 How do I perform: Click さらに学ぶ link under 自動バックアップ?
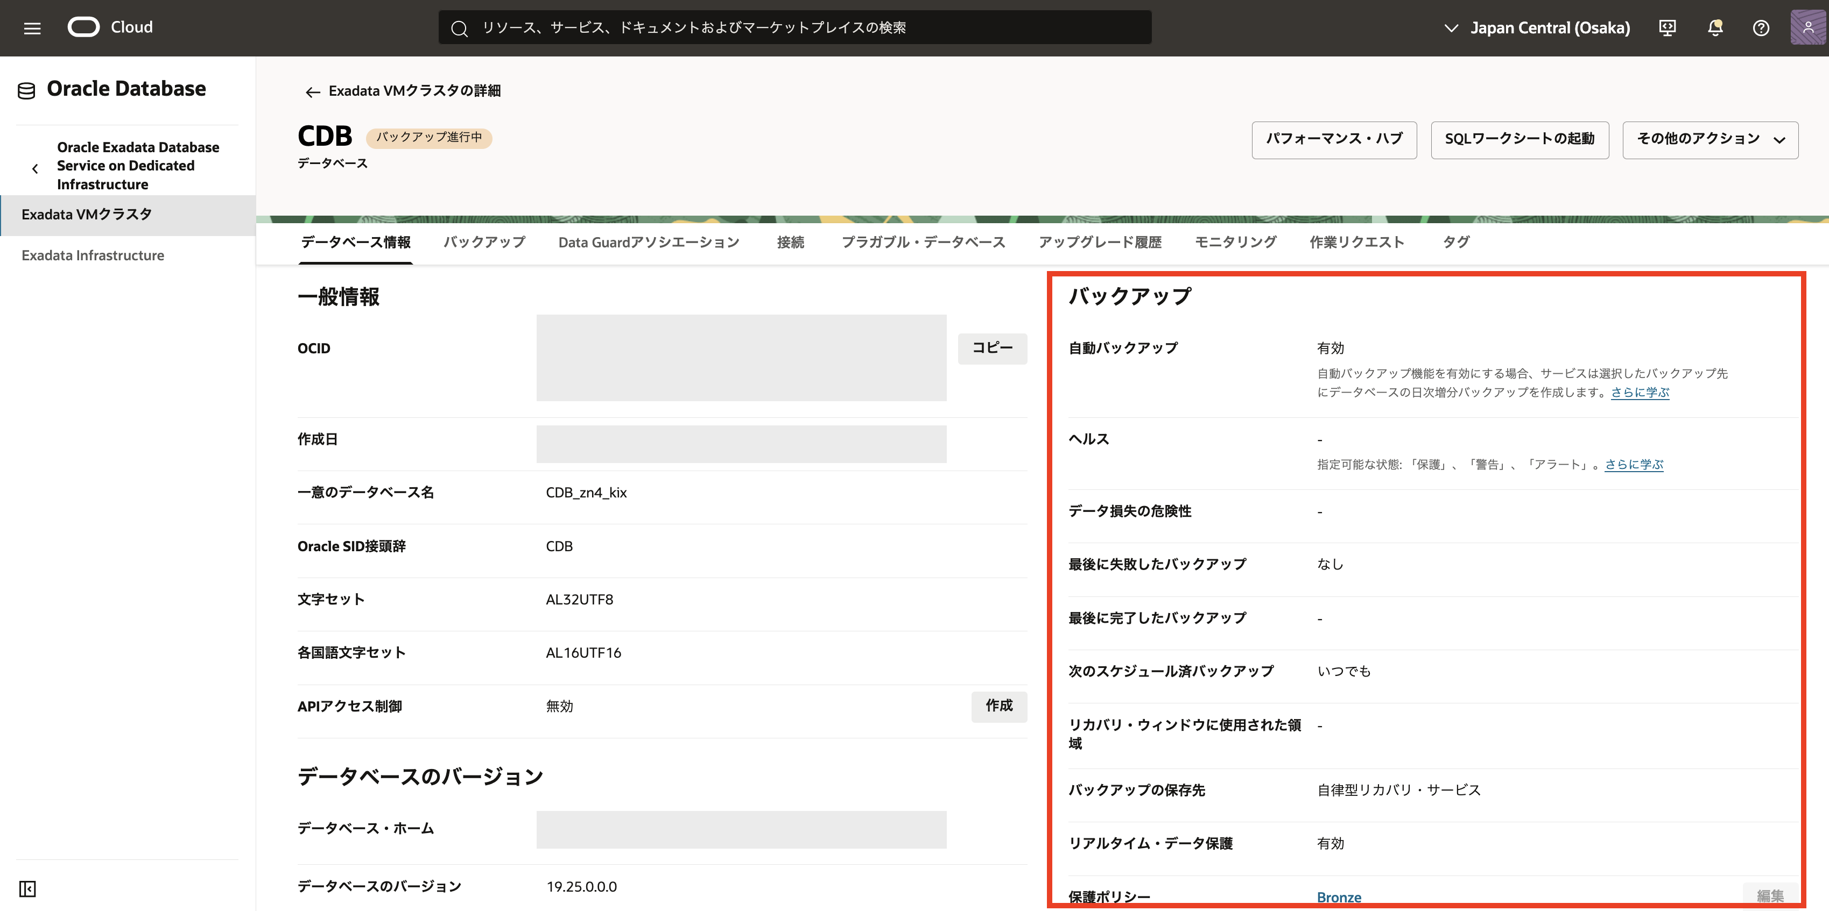pos(1640,393)
